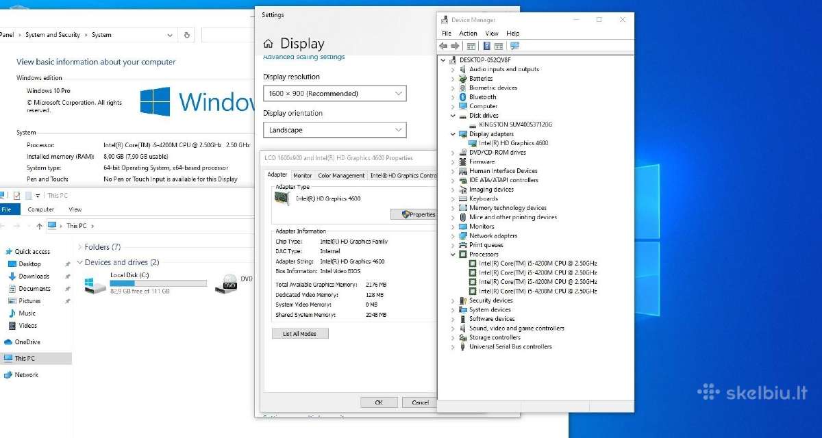Open Help menu in Device Manager
The image size is (822, 438).
pos(513,33)
